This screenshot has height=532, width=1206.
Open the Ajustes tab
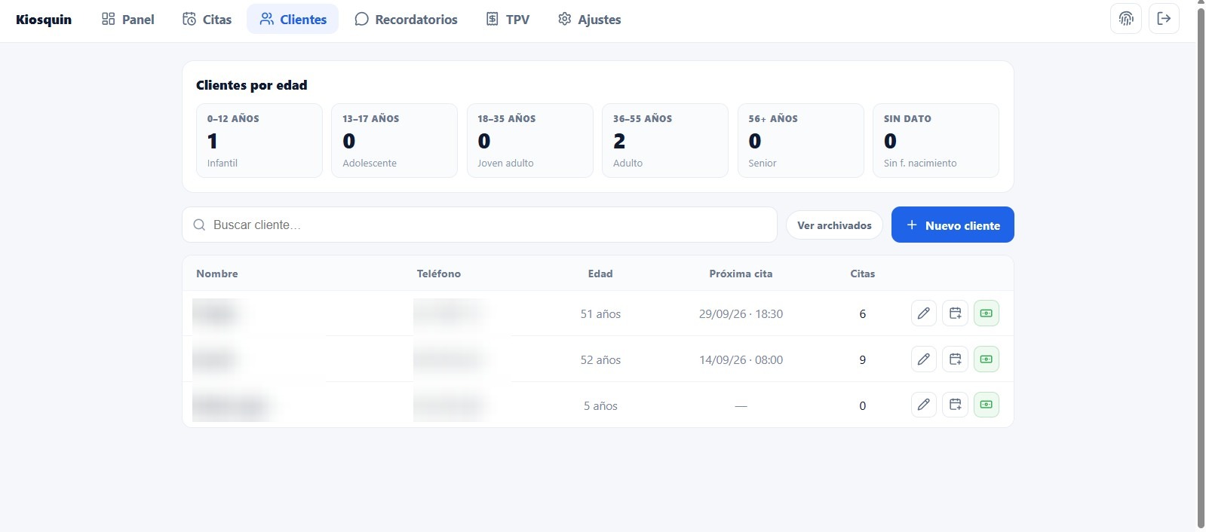tap(589, 20)
